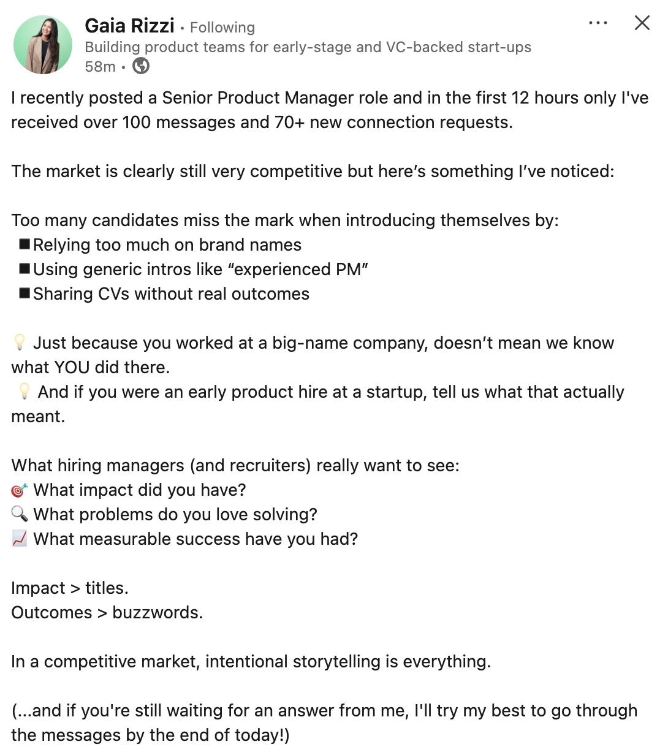Click the black square bullet before 'Sharing CVs'
This screenshot has height=755, width=668.
pyautogui.click(x=25, y=293)
